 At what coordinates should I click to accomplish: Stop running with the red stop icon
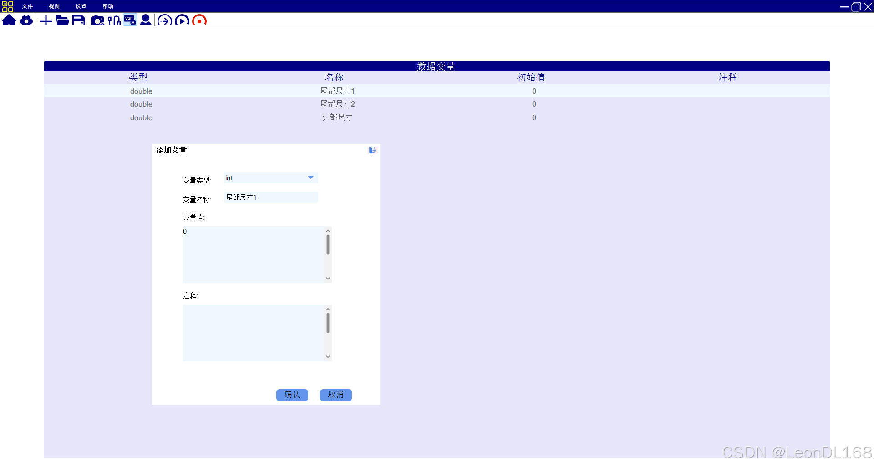[199, 21]
